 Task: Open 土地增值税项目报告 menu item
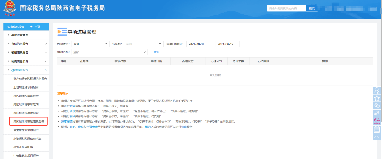[x=26, y=87]
